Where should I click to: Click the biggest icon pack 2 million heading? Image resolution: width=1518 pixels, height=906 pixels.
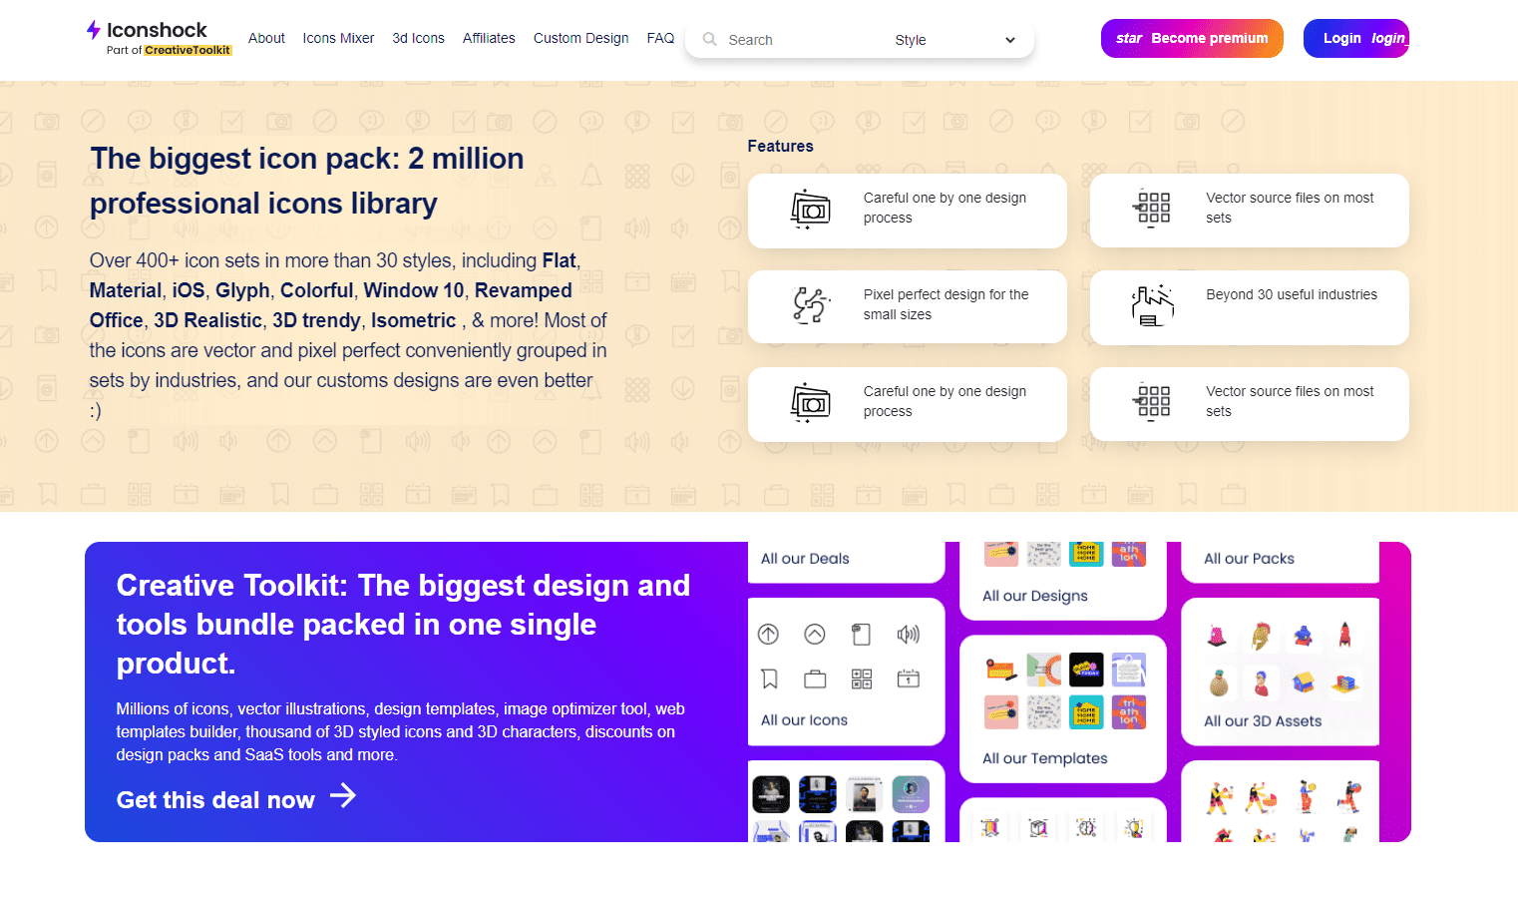pos(307,181)
